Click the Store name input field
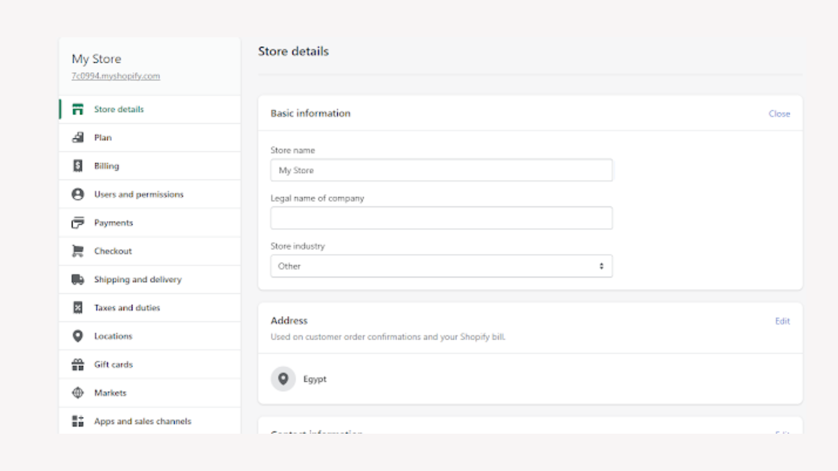The image size is (838, 471). point(440,171)
